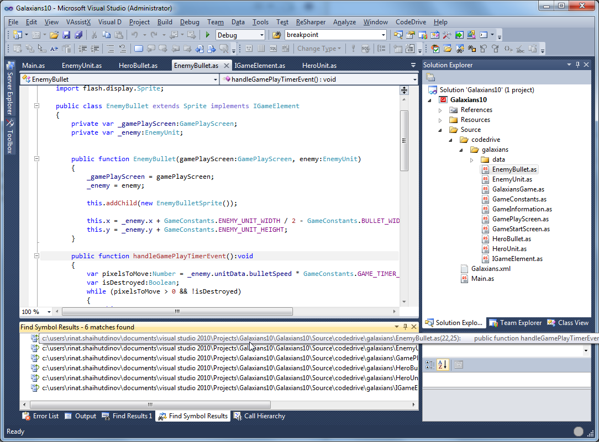Open the Debug configuration dropdown
Viewport: 599px width, 442px height.
[262, 35]
